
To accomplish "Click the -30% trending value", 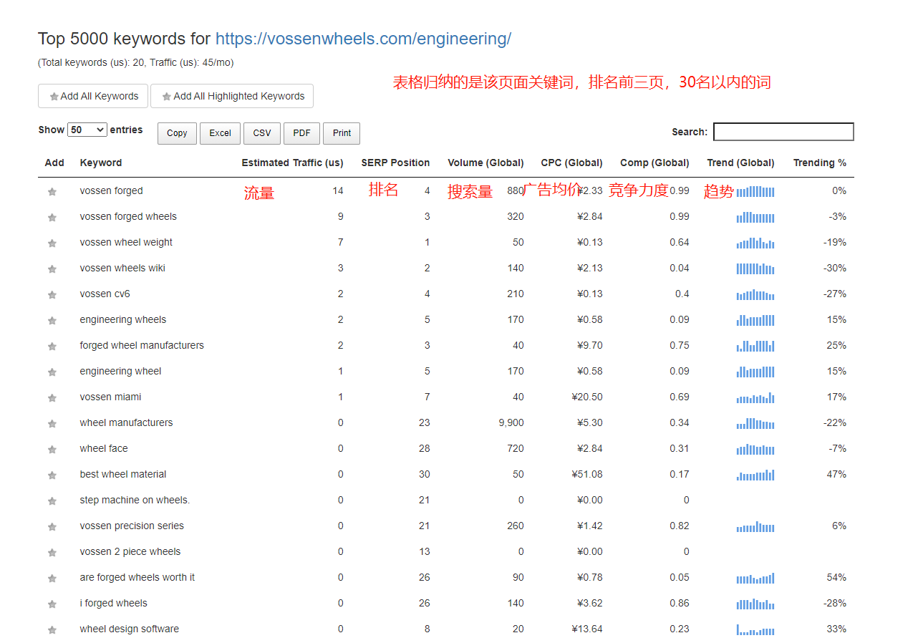I will pos(834,268).
